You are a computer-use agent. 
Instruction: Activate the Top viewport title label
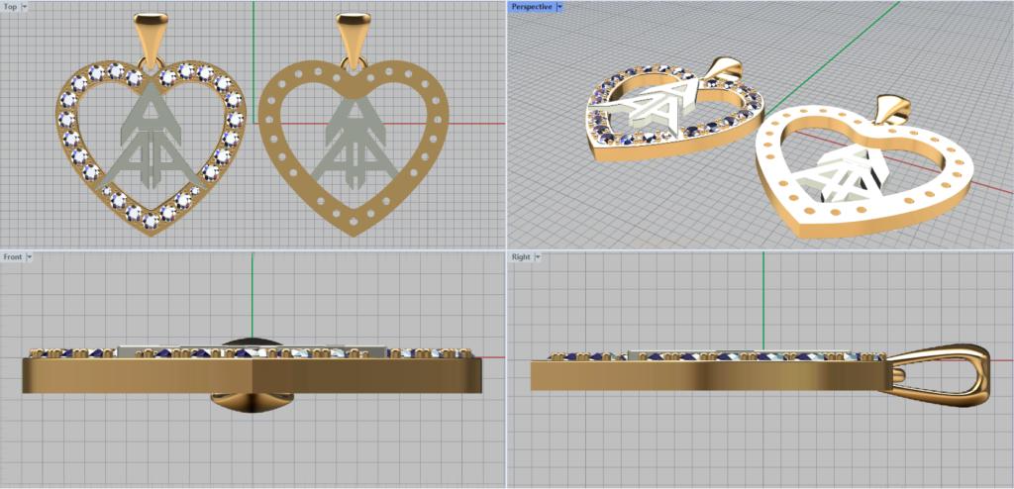click(x=10, y=6)
